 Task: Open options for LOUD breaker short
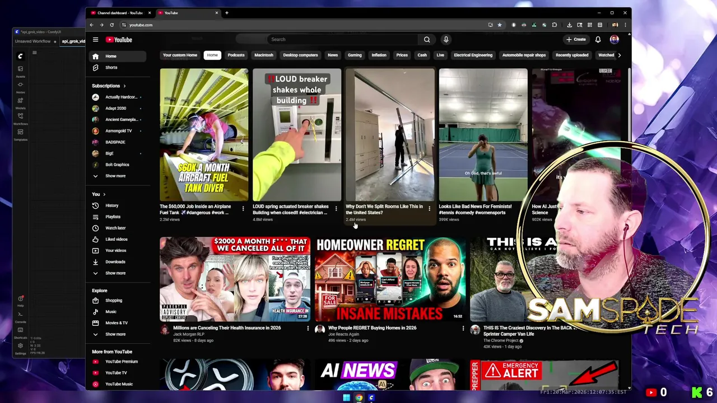pos(336,208)
